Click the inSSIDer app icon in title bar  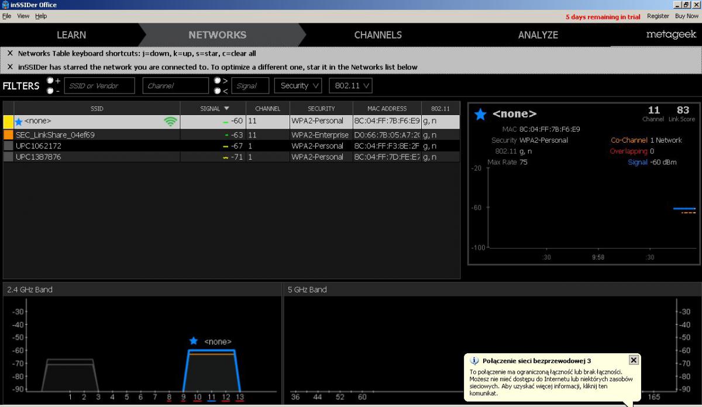[x=5, y=5]
